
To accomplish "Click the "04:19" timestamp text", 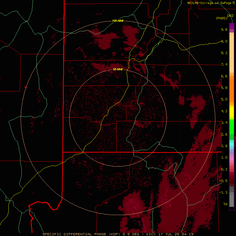I will click(x=188, y=234).
